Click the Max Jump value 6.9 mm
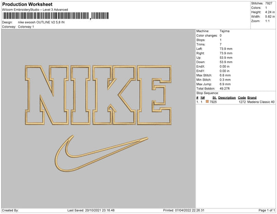This screenshot has height=214, width=277. pos(225,84)
